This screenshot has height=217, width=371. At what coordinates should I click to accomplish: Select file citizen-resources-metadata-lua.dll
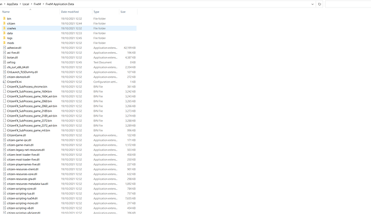coord(27,184)
